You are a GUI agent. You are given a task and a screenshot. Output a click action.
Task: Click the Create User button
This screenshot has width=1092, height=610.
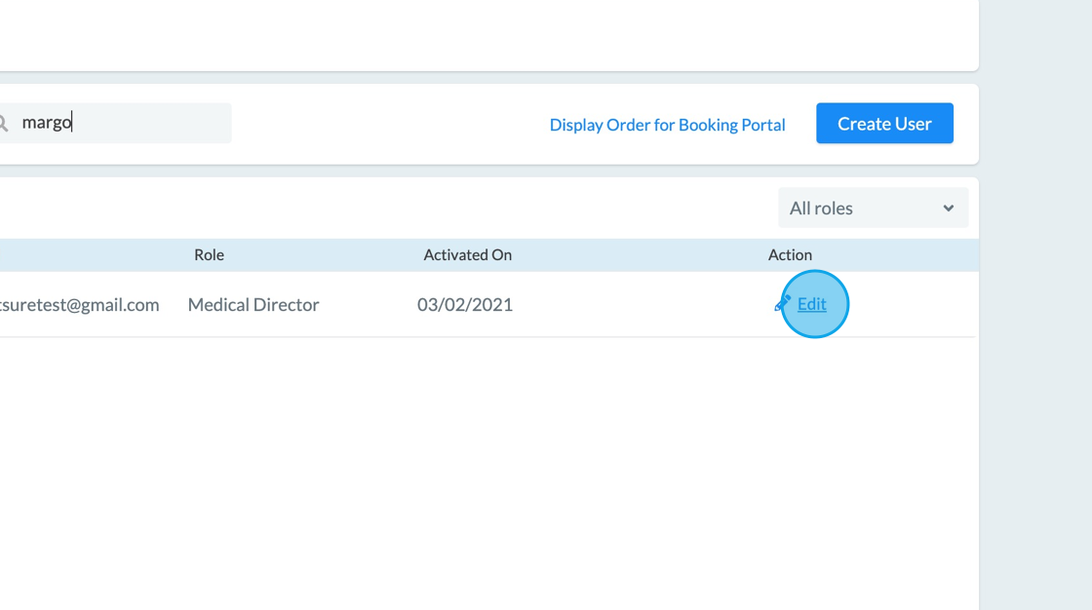pyautogui.click(x=884, y=123)
